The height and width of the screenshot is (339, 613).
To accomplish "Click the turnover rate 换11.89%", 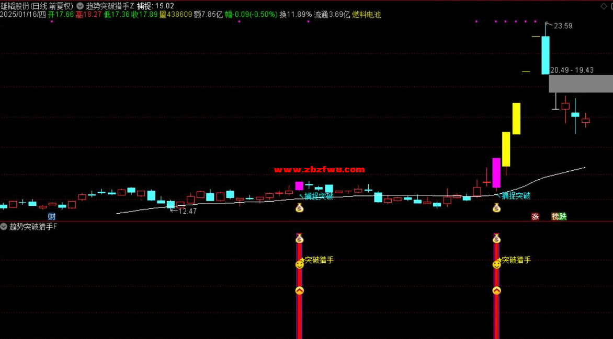I will click(296, 15).
